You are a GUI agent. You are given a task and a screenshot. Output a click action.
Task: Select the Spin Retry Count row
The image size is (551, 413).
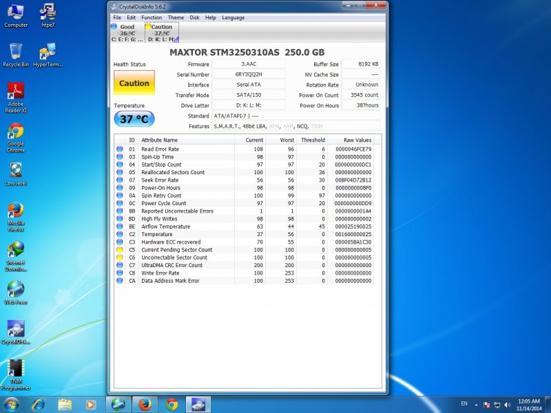(x=245, y=195)
